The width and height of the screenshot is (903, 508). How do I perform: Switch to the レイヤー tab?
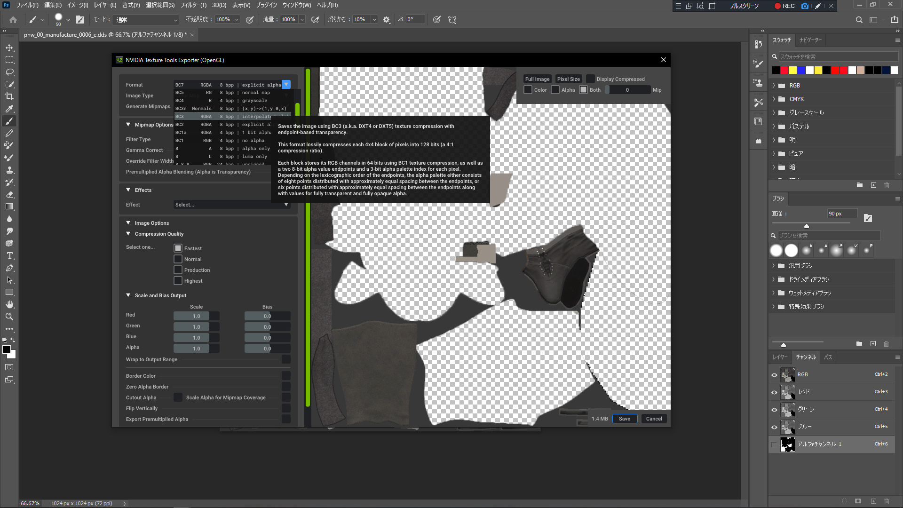(780, 357)
